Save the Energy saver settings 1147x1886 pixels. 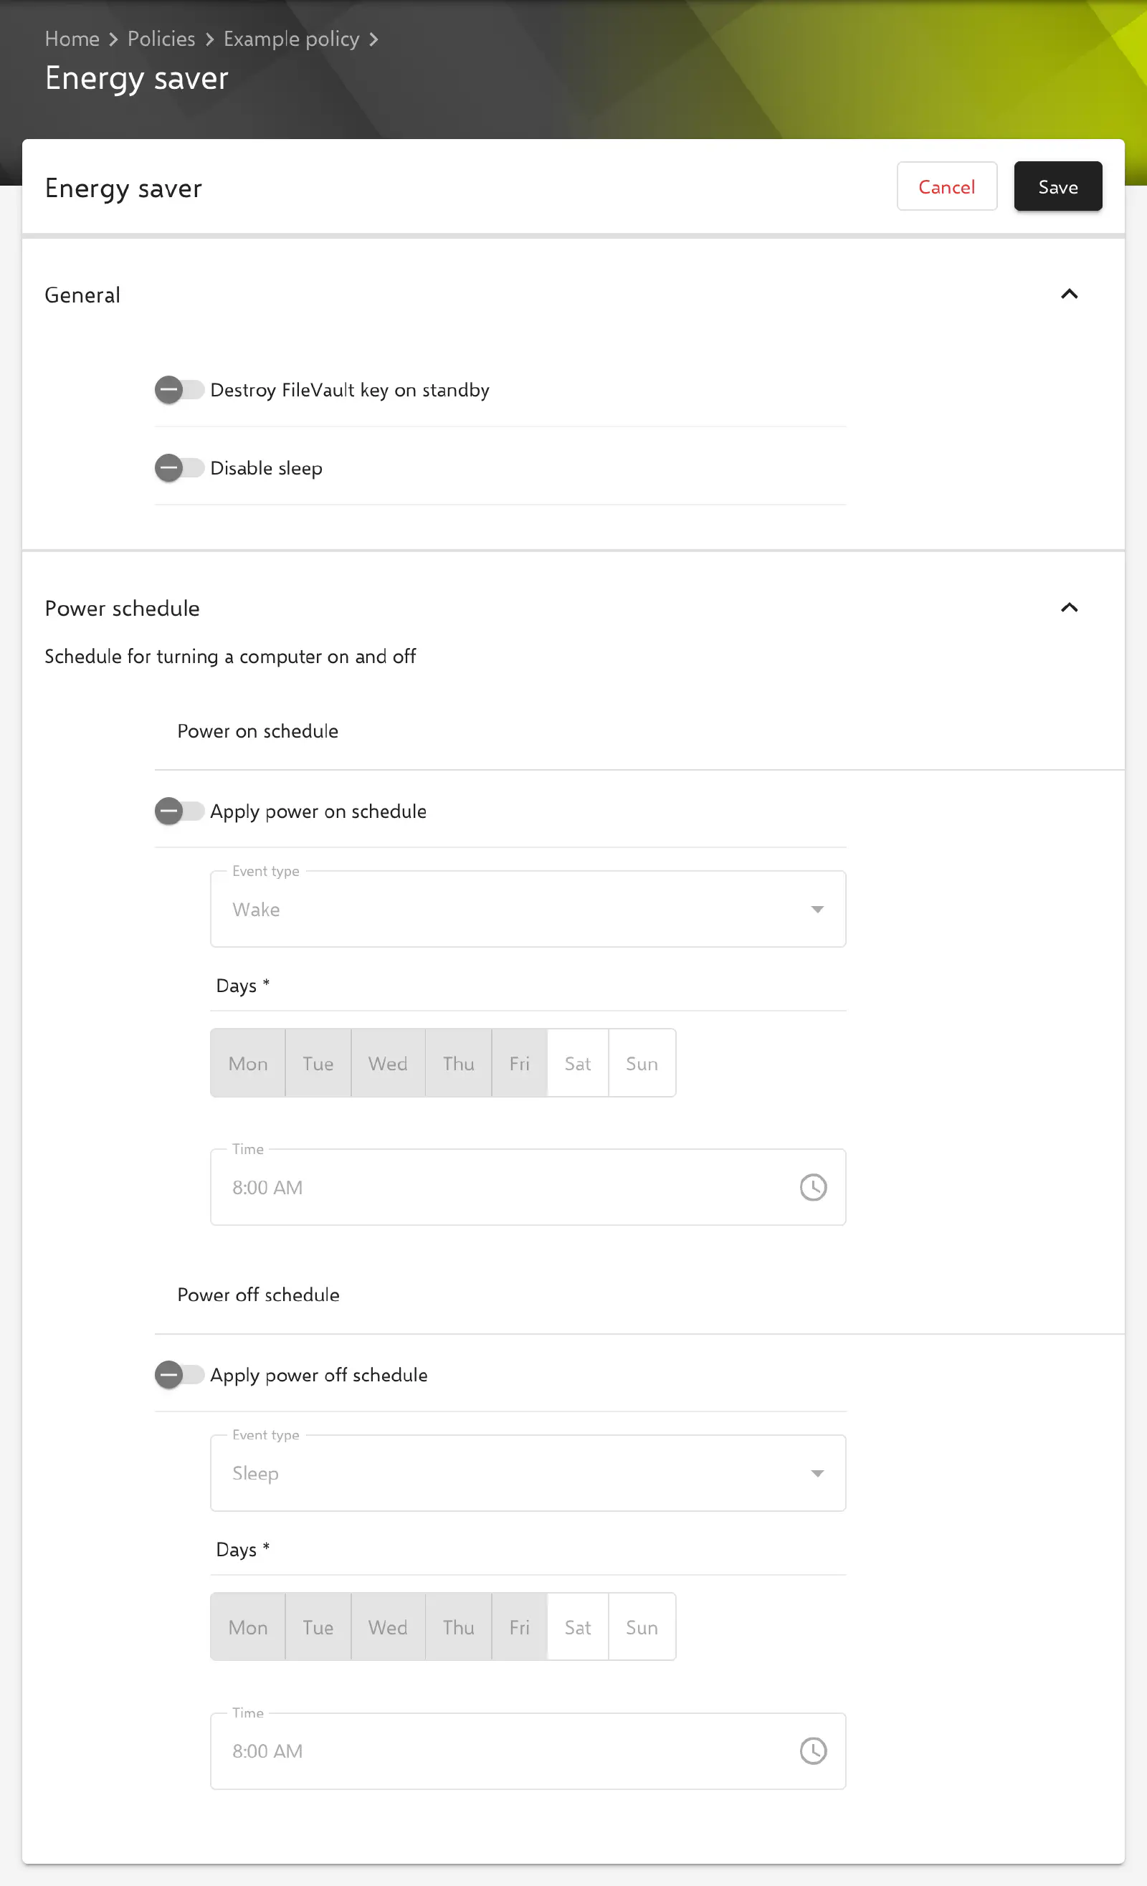pyautogui.click(x=1057, y=186)
